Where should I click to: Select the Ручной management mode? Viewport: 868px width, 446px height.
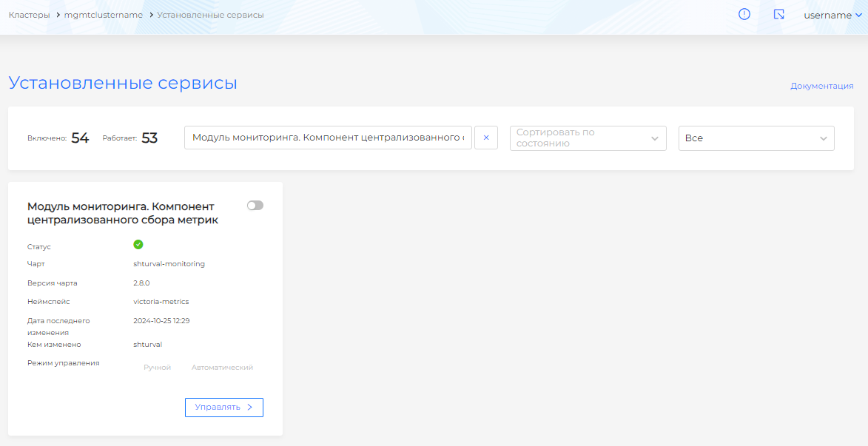coord(157,368)
